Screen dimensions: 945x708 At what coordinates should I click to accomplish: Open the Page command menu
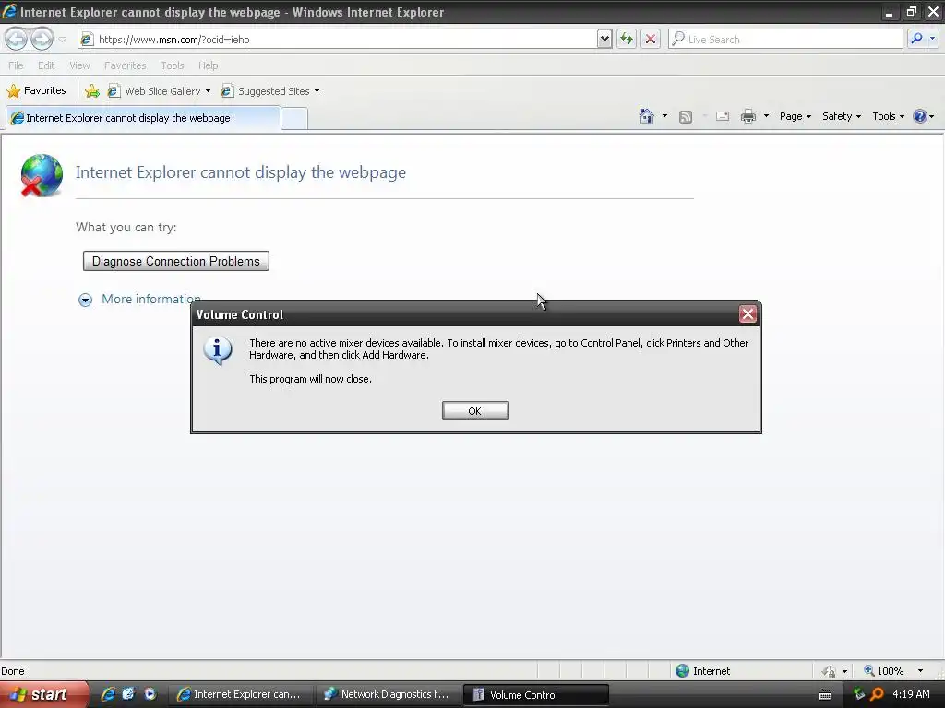(795, 116)
